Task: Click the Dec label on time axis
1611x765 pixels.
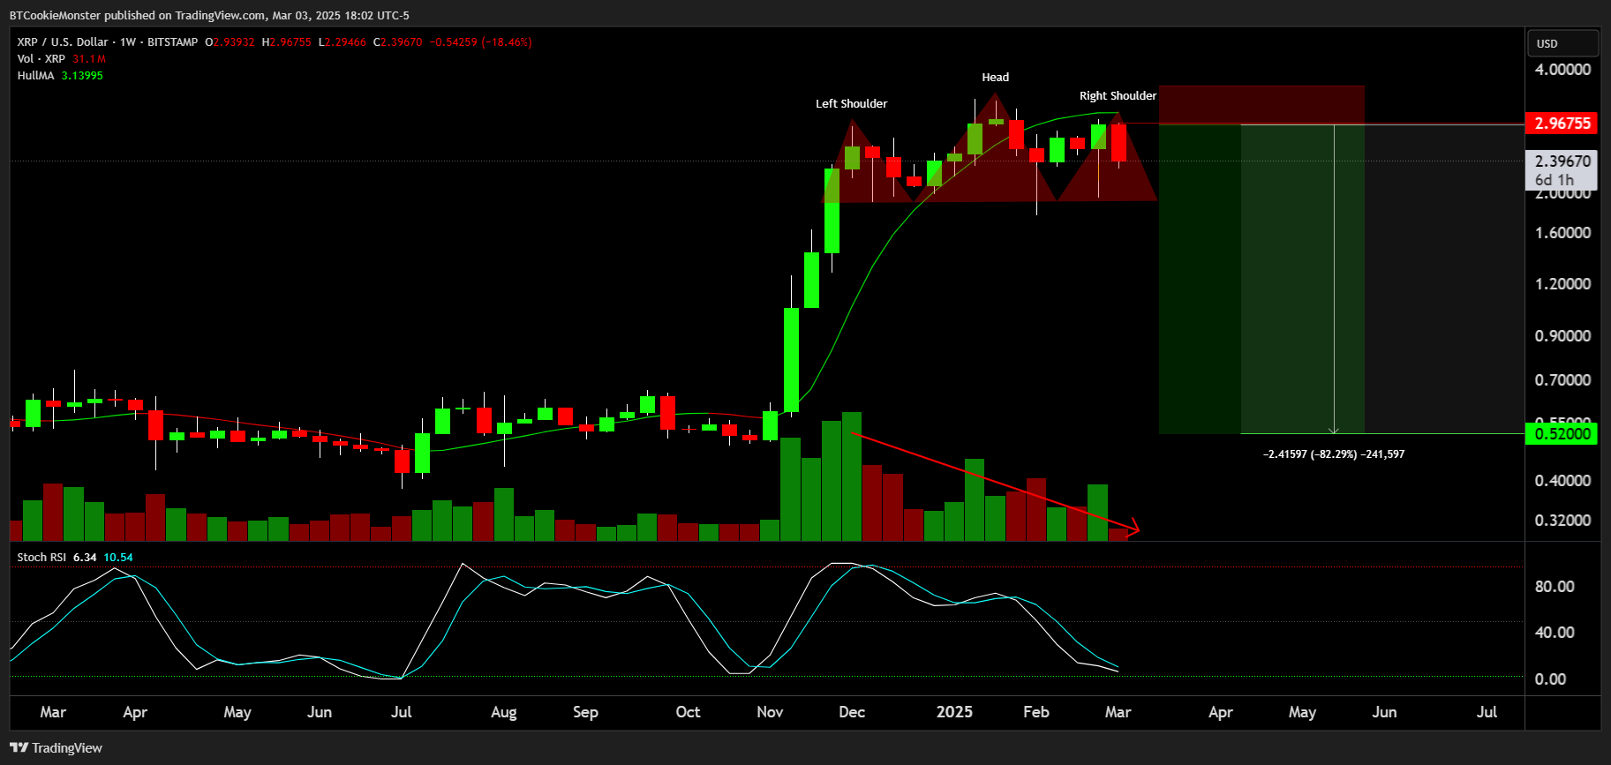Action: [x=852, y=711]
